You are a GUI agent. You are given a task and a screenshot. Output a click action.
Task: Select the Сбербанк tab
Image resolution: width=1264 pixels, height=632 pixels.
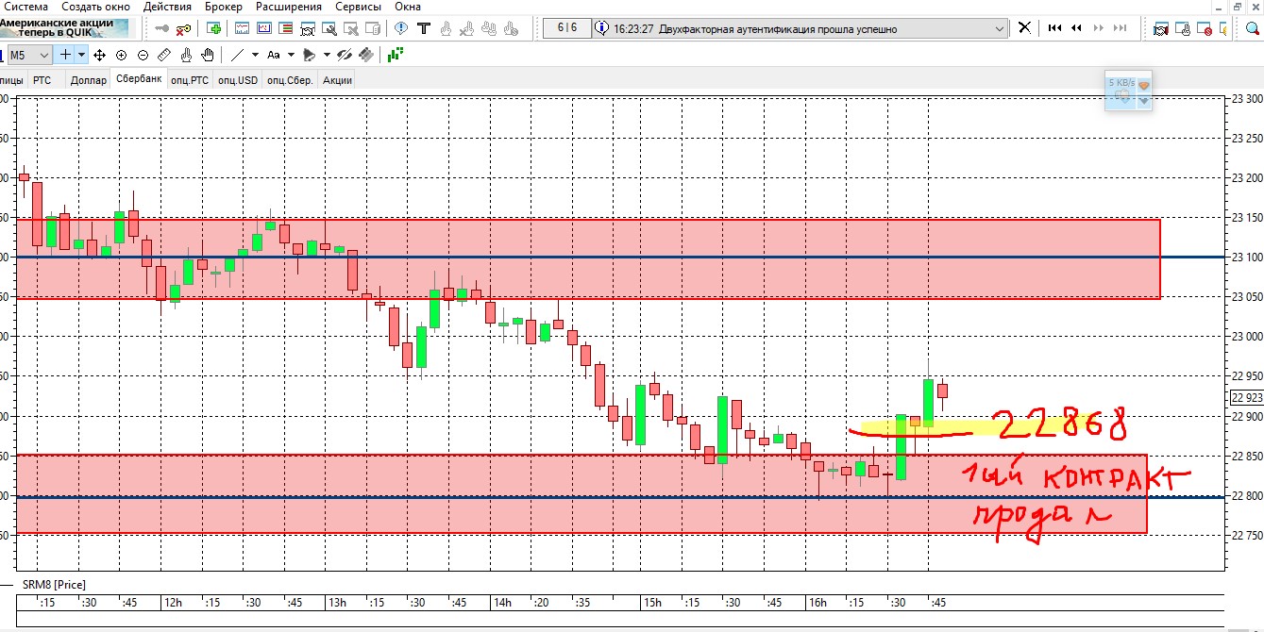139,78
